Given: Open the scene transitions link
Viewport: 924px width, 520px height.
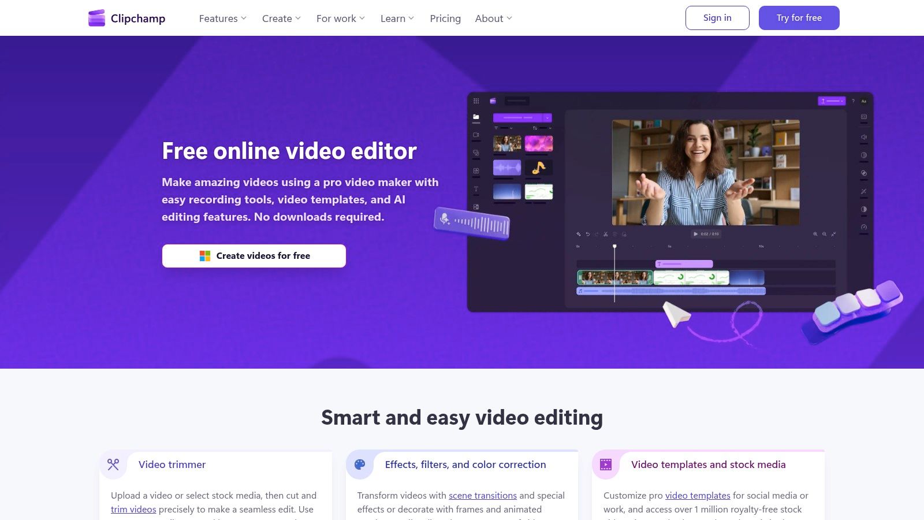Looking at the screenshot, I should coord(483,496).
